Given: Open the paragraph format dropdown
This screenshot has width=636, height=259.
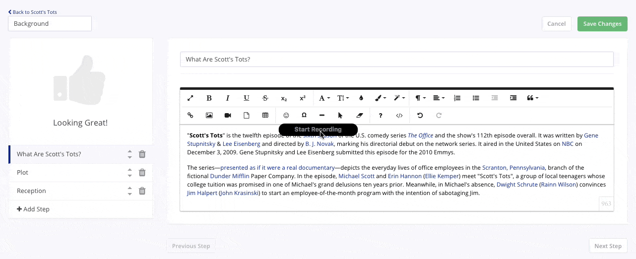Looking at the screenshot, I should [421, 98].
